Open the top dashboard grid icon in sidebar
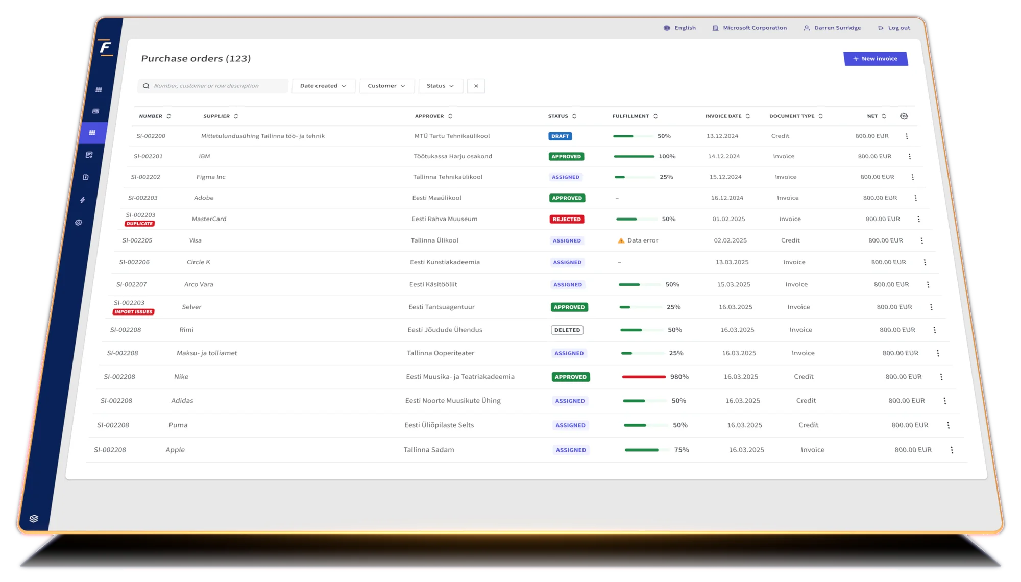The image size is (1021, 582). [99, 90]
